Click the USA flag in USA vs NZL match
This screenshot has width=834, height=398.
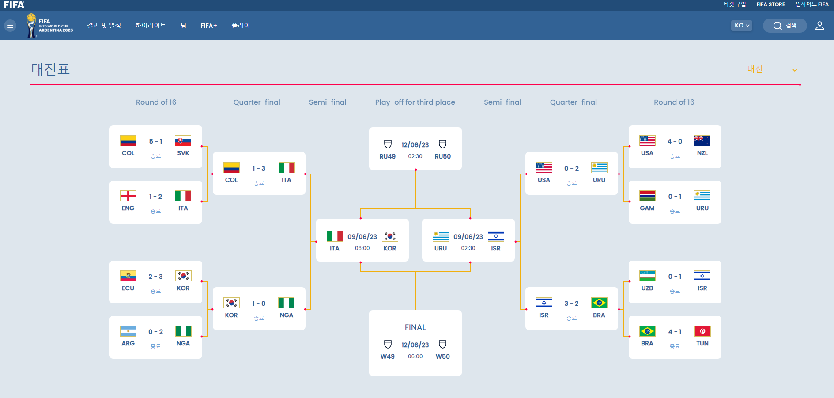(647, 141)
